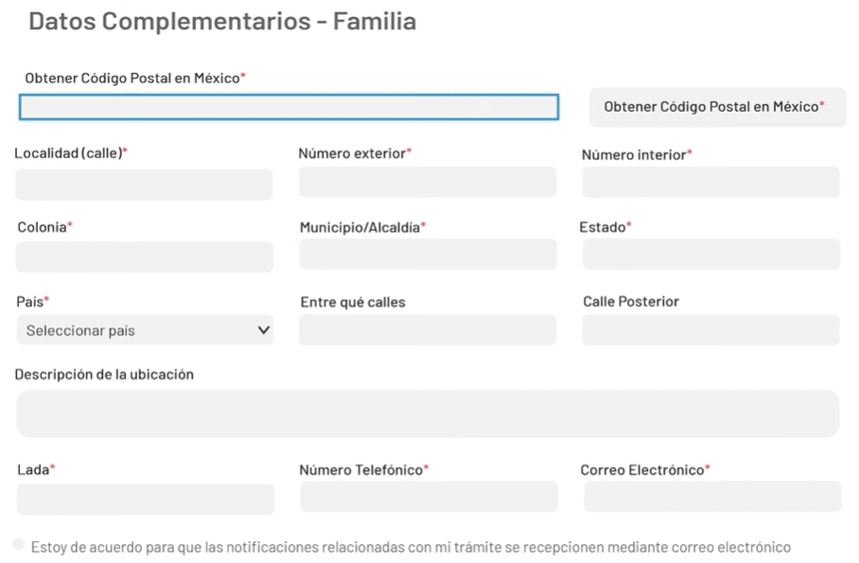
Task: Click the Calle Posterior input box
Action: tap(710, 329)
